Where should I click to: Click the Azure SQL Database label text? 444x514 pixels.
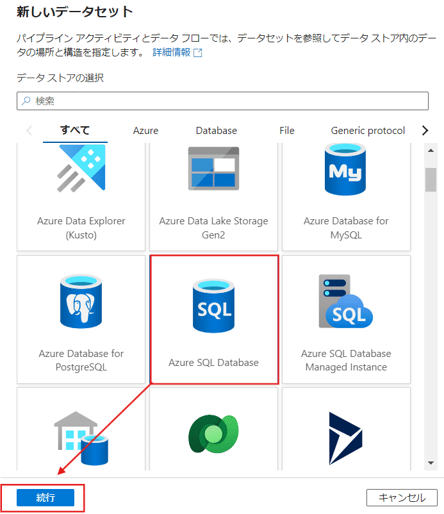(x=213, y=363)
